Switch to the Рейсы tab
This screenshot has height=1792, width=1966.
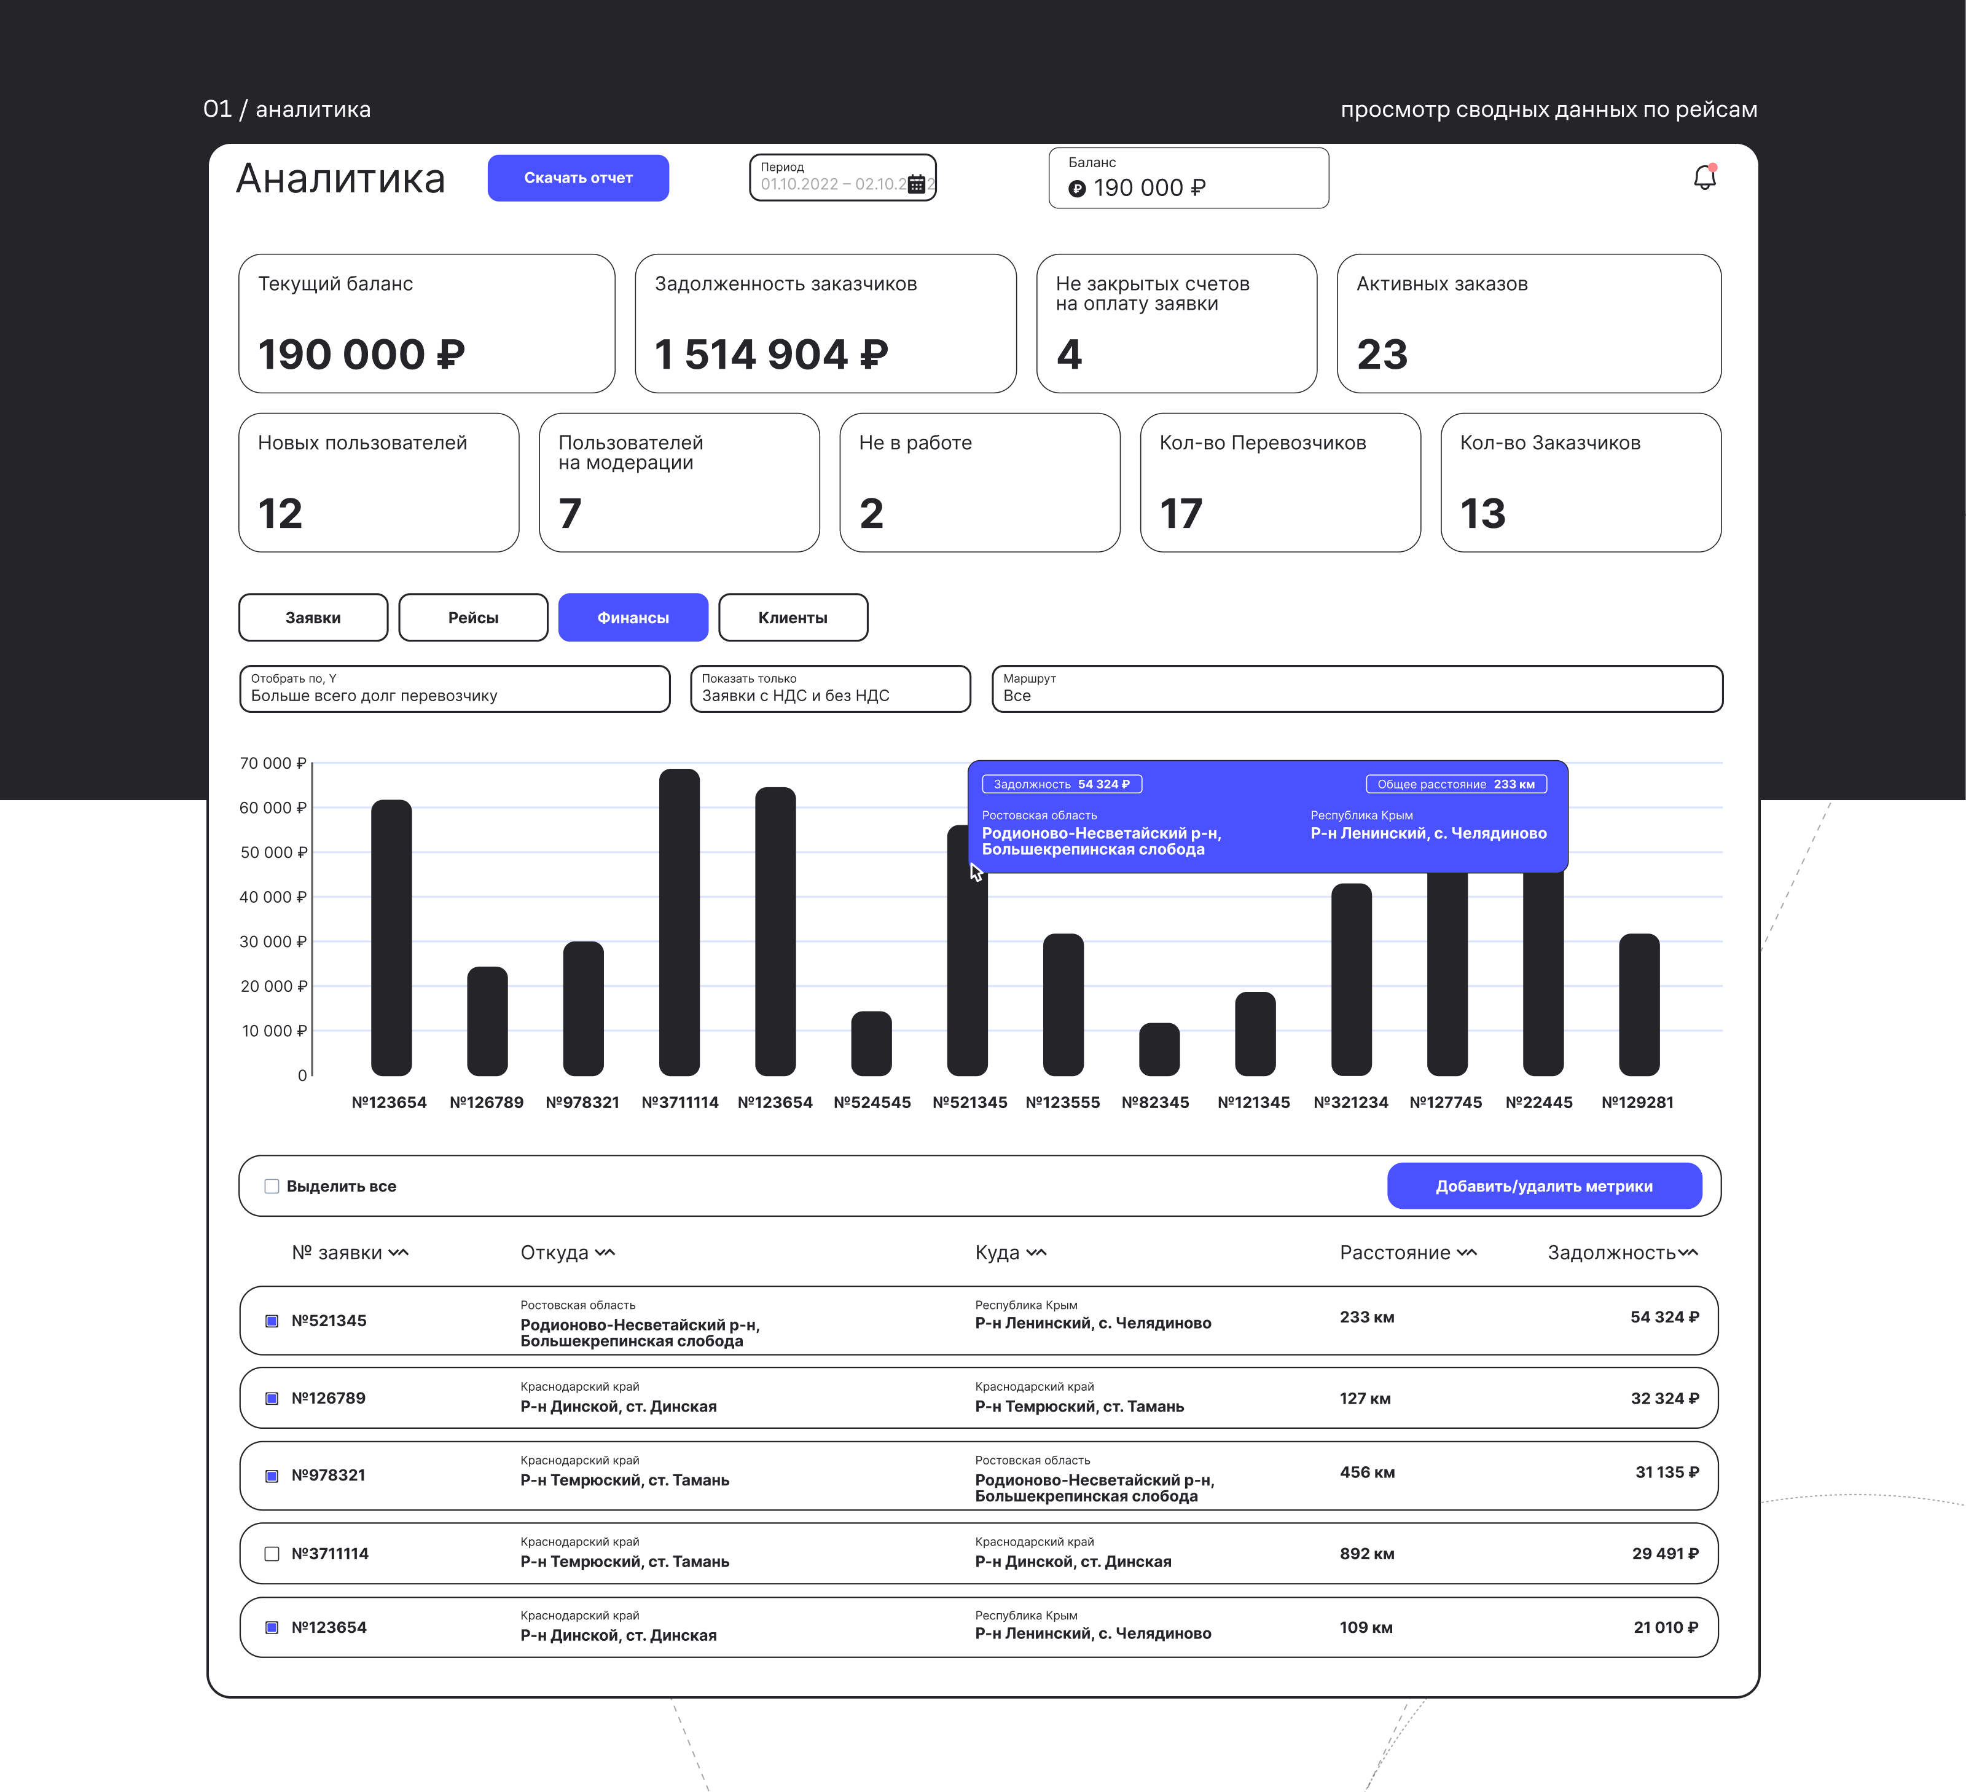[x=473, y=618]
